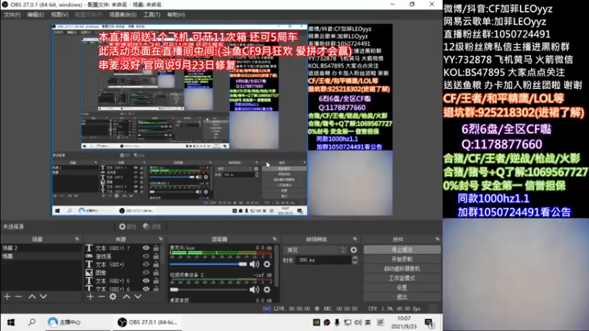Open the 帮助(H) menu
The height and width of the screenshot is (331, 589).
176,15
